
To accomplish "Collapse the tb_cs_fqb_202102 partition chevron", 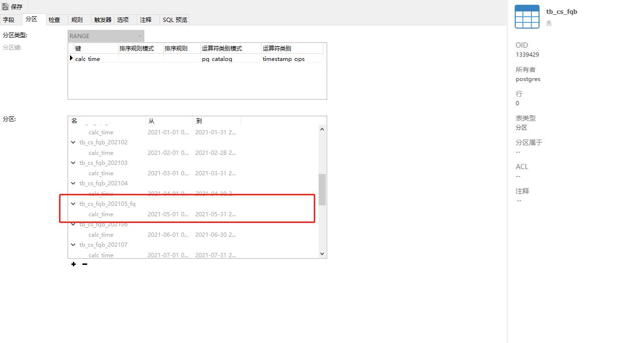I will pyautogui.click(x=73, y=142).
